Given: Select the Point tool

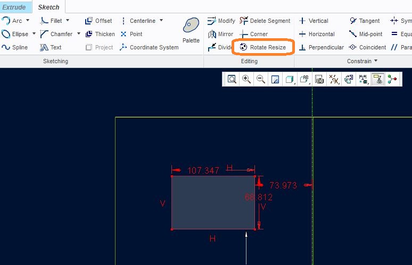Looking at the screenshot, I should [x=131, y=34].
